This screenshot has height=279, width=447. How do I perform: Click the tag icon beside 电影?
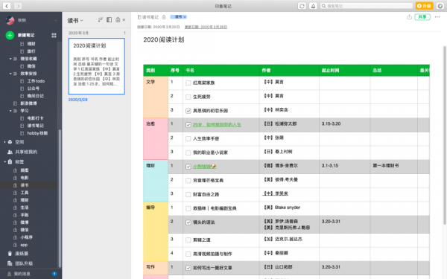(x=16, y=178)
